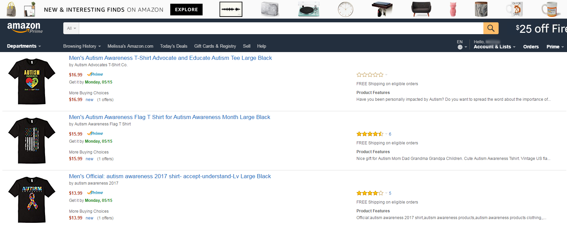
Task: Click the $25 off Fire promo banner
Action: tap(541, 28)
